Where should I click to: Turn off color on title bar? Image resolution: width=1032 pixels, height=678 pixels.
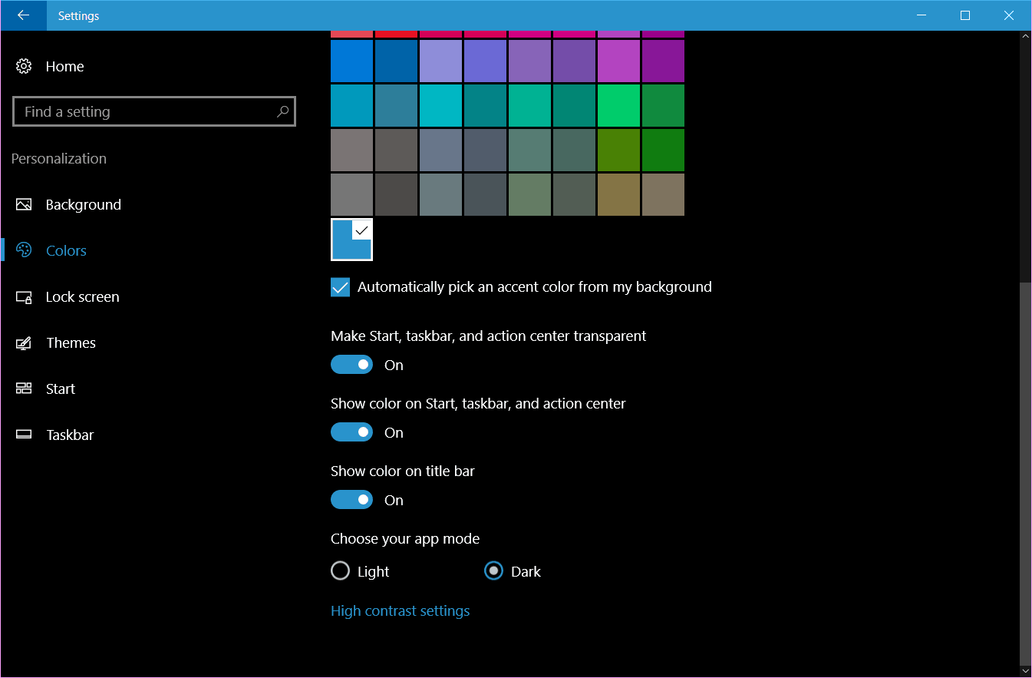pos(351,499)
